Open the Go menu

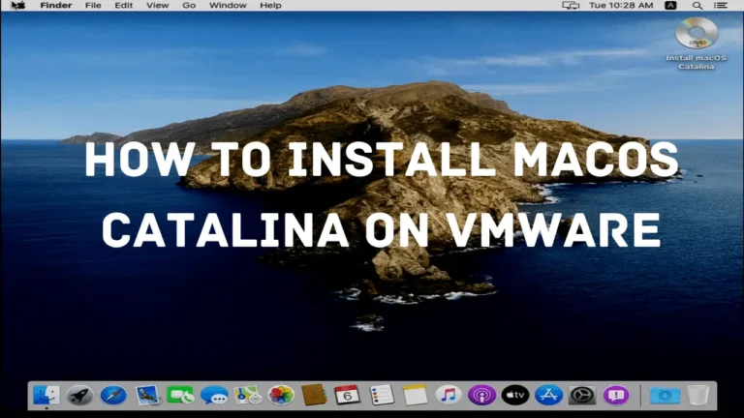coord(189,6)
